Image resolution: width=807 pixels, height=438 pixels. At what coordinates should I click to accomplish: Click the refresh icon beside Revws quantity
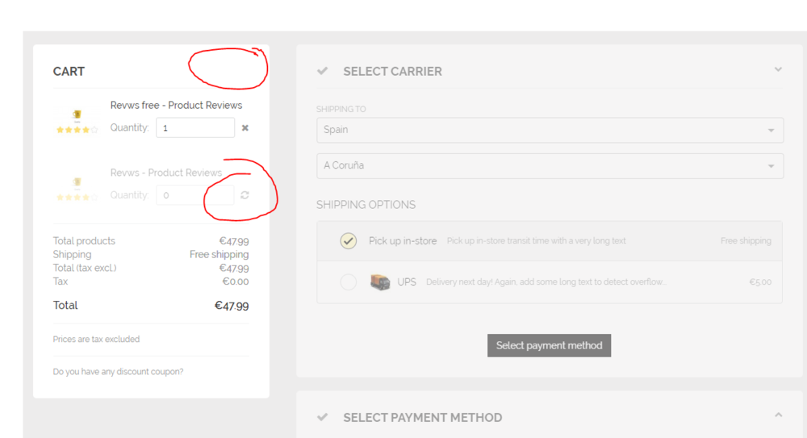click(x=245, y=195)
